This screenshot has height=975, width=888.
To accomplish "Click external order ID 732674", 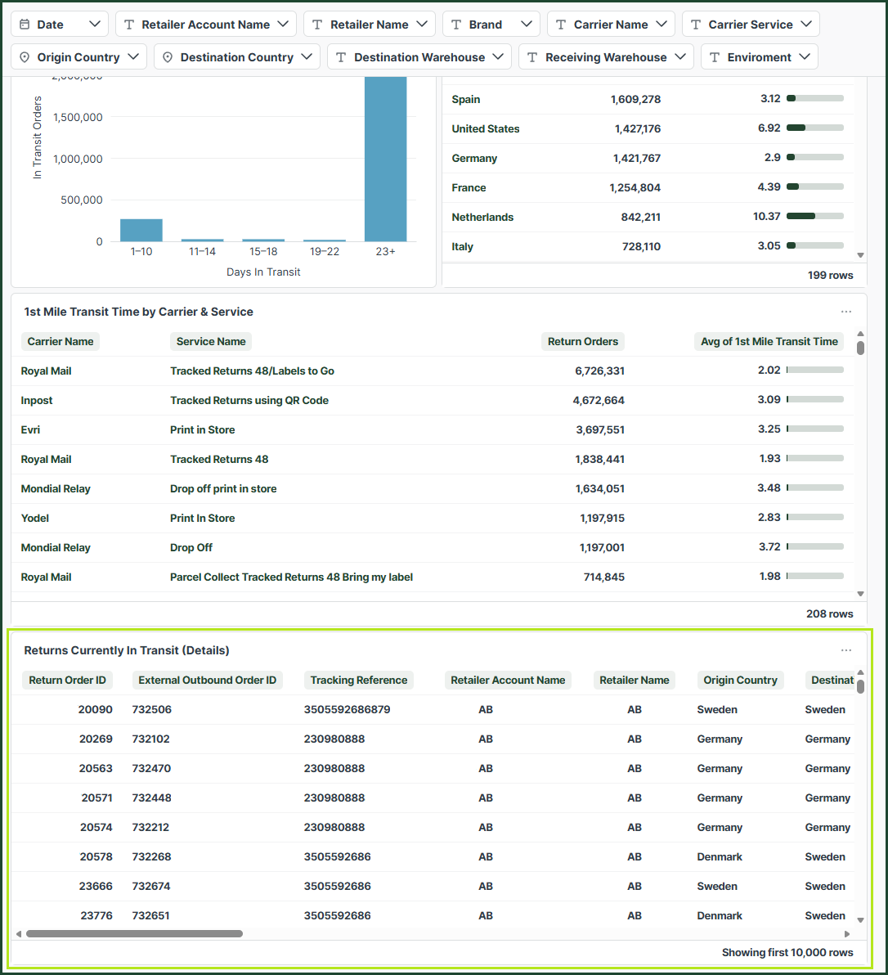I will pos(151,886).
